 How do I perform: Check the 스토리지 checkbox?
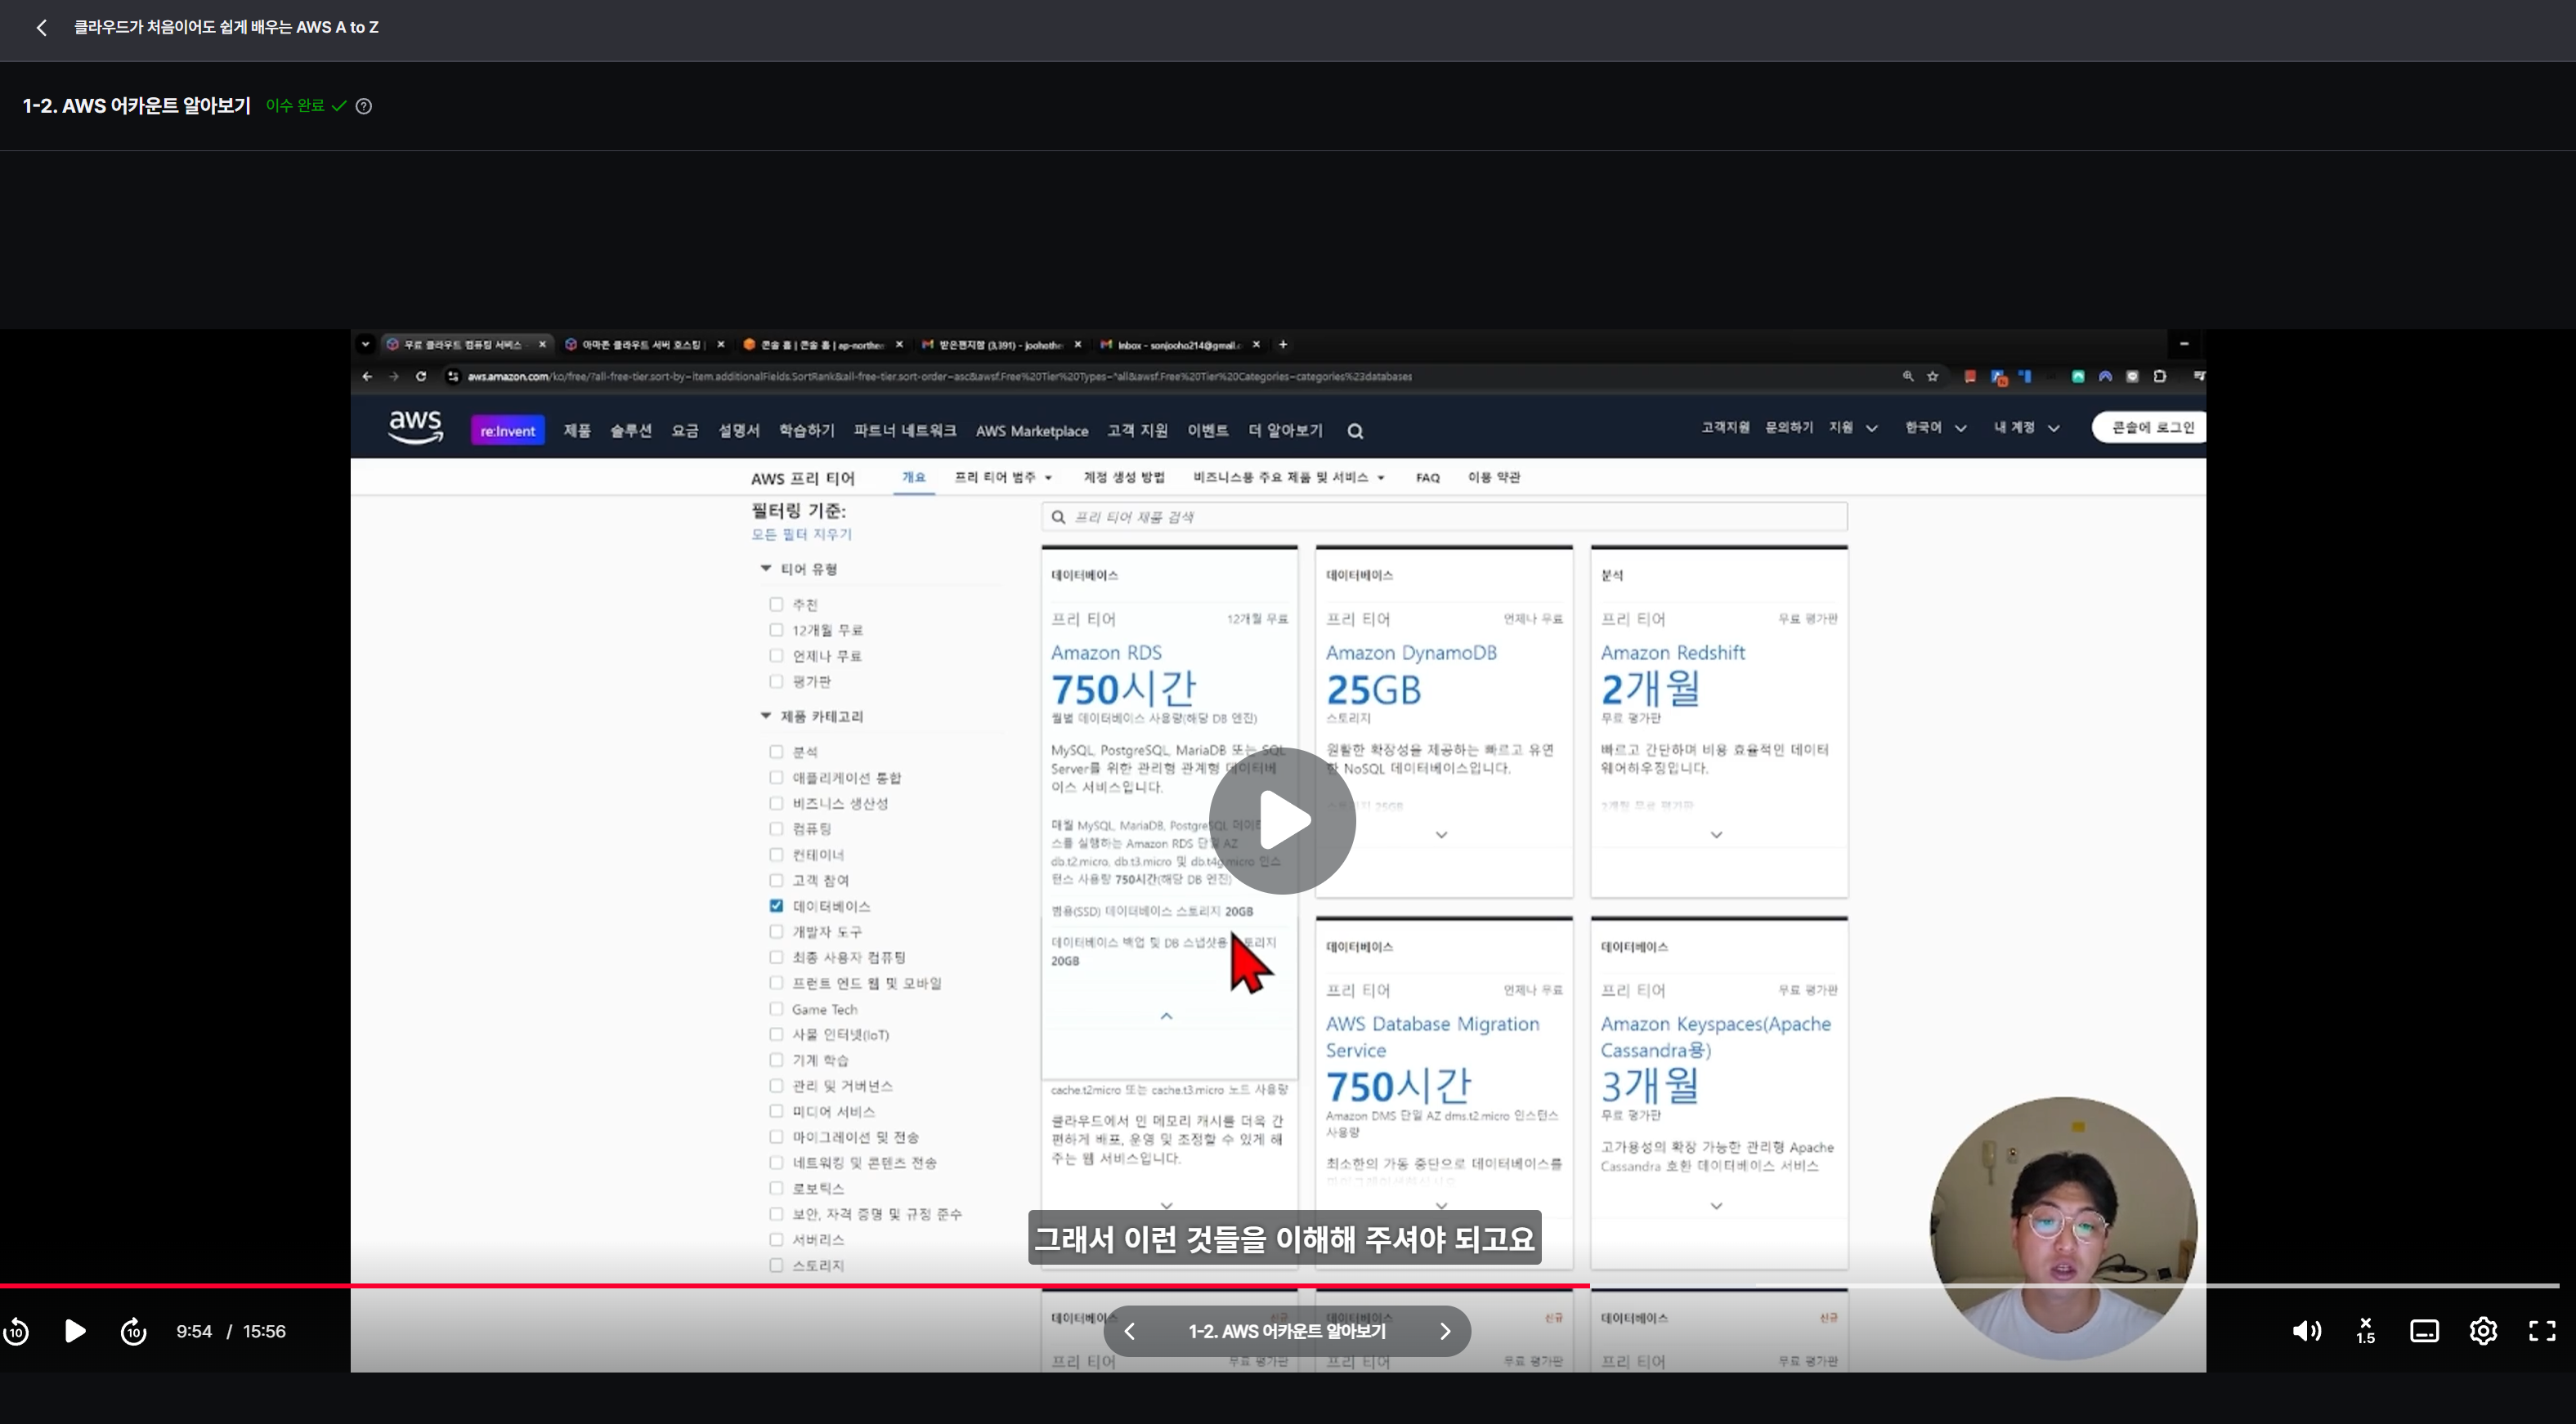coord(776,1266)
